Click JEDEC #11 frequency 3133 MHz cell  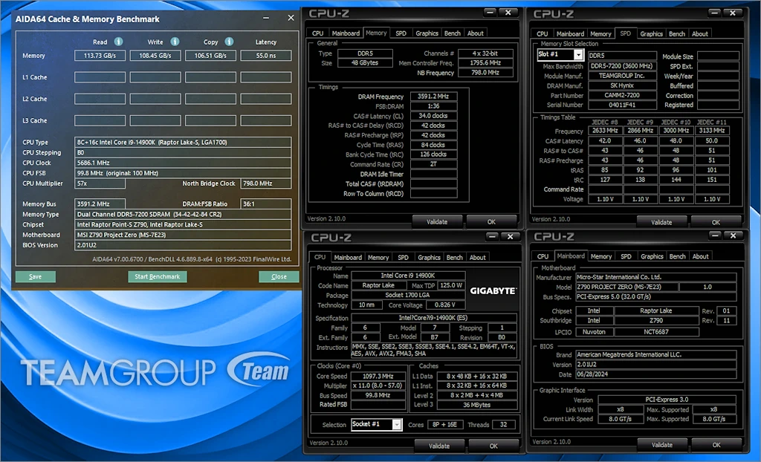click(x=712, y=131)
